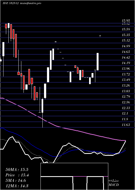
Task: Select the 14.89 price axis label
Action: coord(126,46)
